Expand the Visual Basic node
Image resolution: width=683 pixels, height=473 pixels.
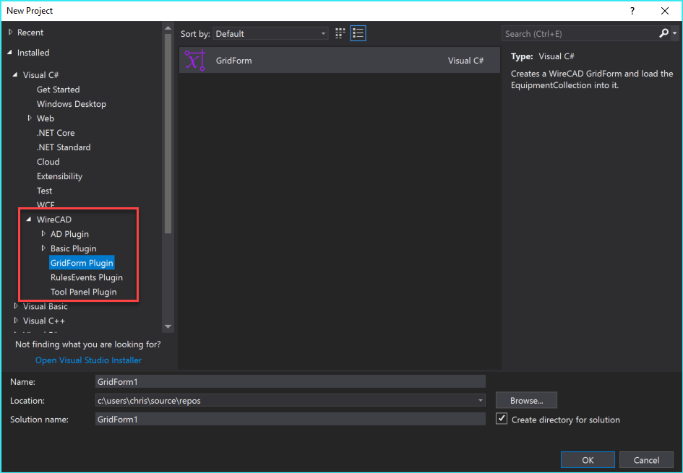coord(16,306)
